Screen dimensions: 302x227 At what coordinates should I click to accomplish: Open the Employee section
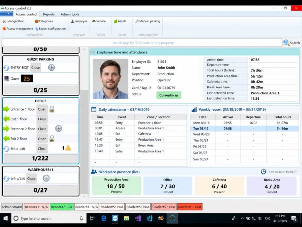pos(79,21)
